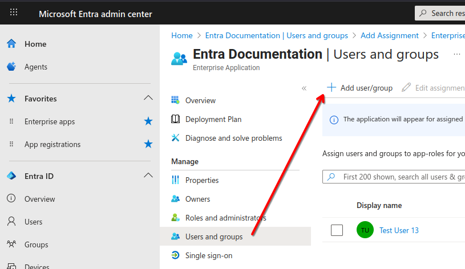This screenshot has height=269, width=465.
Task: Collapse the Entra ID section chevron
Action: [148, 176]
